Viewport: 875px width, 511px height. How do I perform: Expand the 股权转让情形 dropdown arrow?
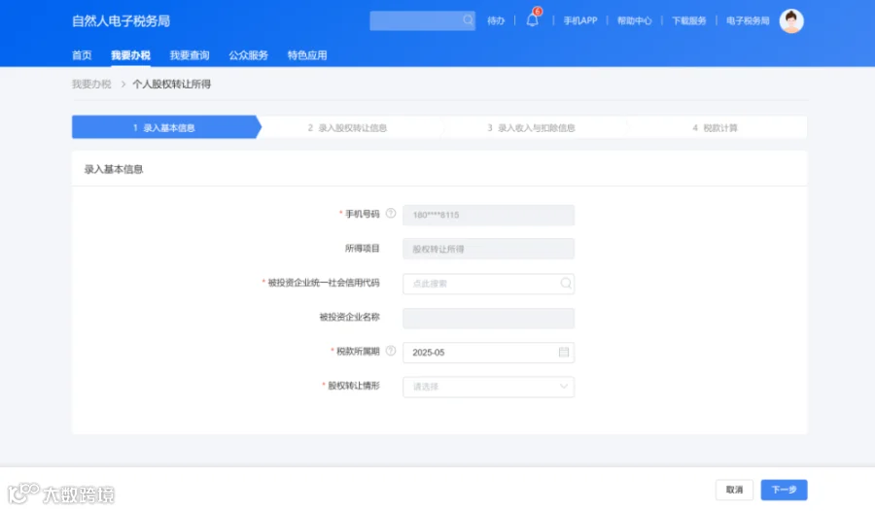564,386
